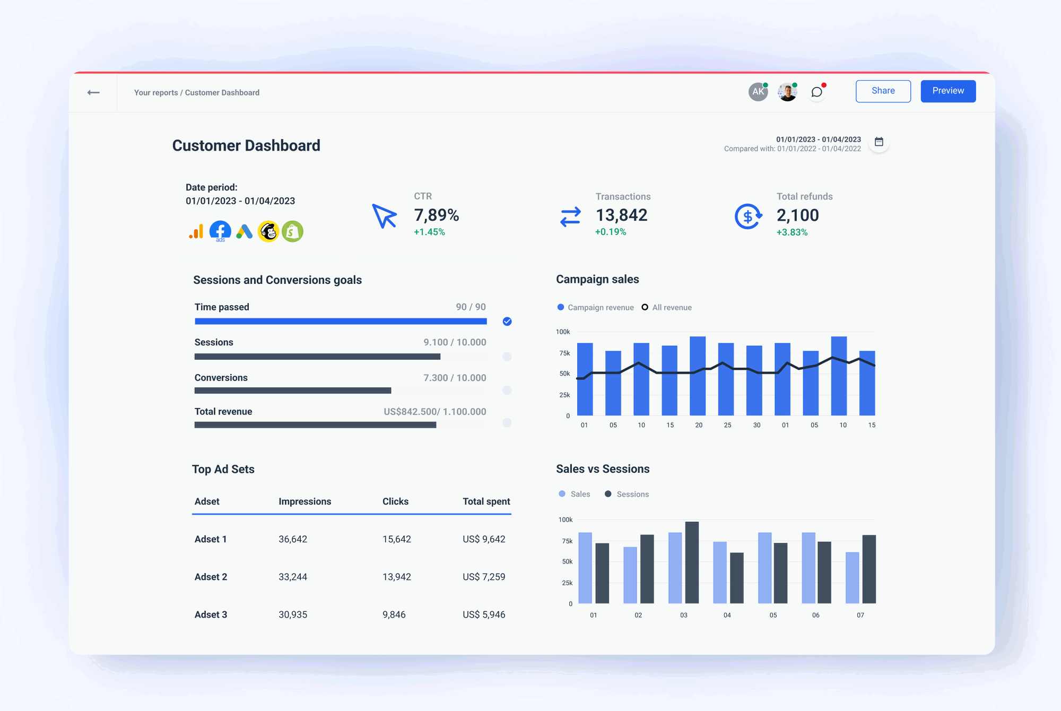Hide Sessions series via chart legend

click(608, 493)
